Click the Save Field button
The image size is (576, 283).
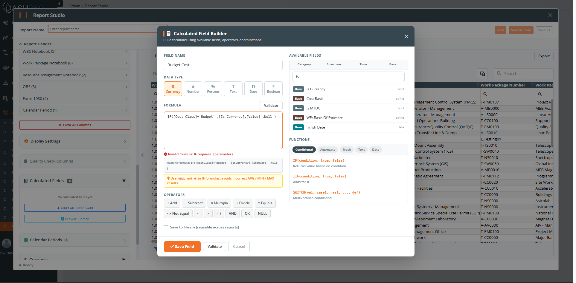point(182,247)
